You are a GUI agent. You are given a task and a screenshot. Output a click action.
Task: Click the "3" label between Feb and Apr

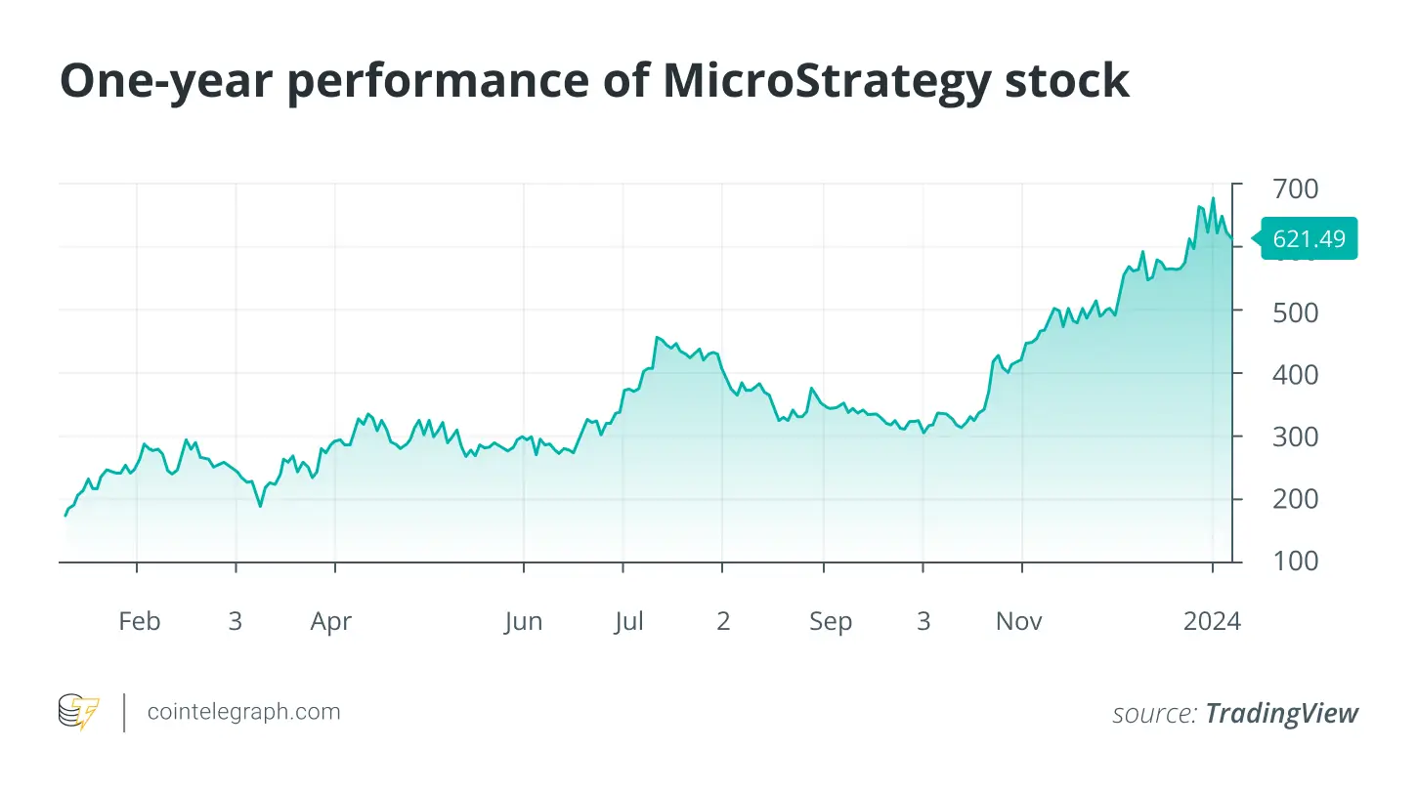(x=235, y=621)
